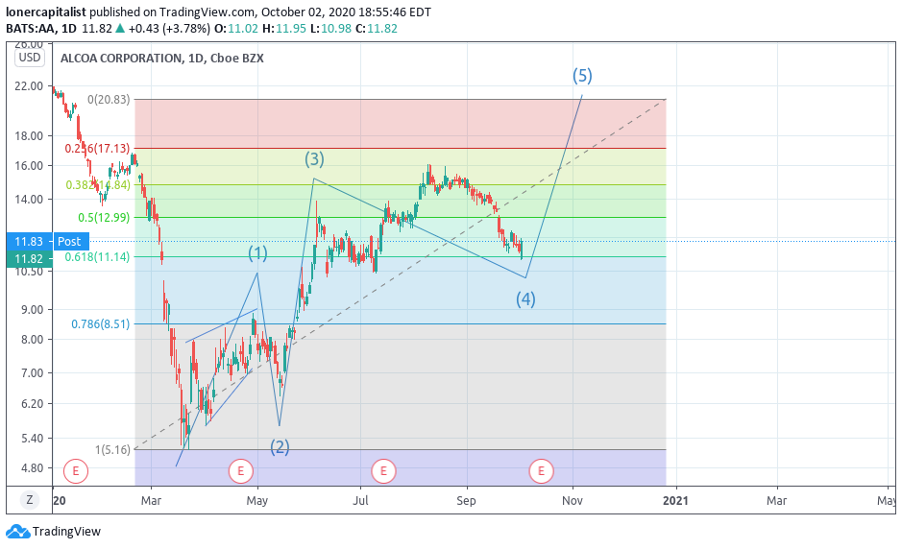The width and height of the screenshot is (902, 549).
Task: Click the +0.43 (+3.78%) change value
Action: coord(169,28)
